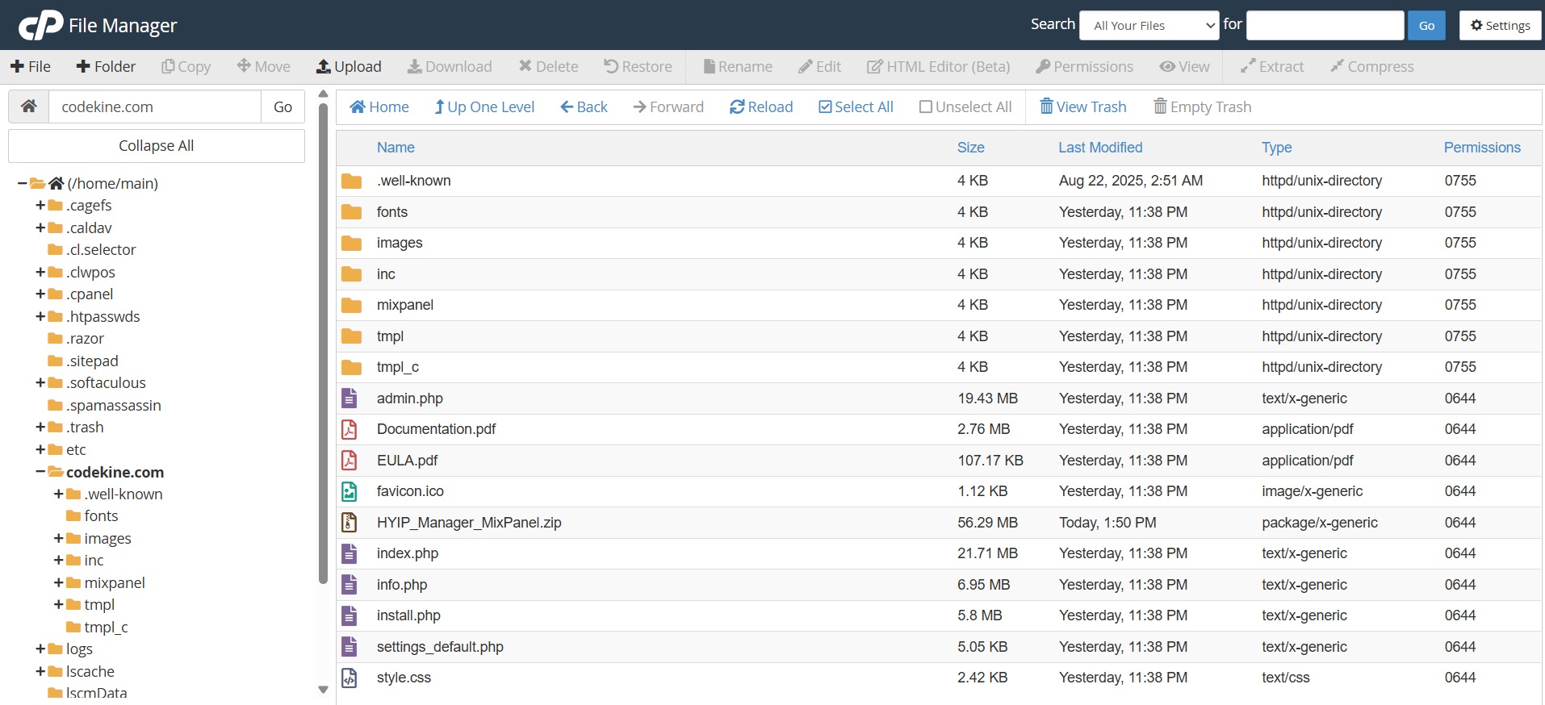
Task: Click the fonts folder icon in file list
Action: click(351, 212)
